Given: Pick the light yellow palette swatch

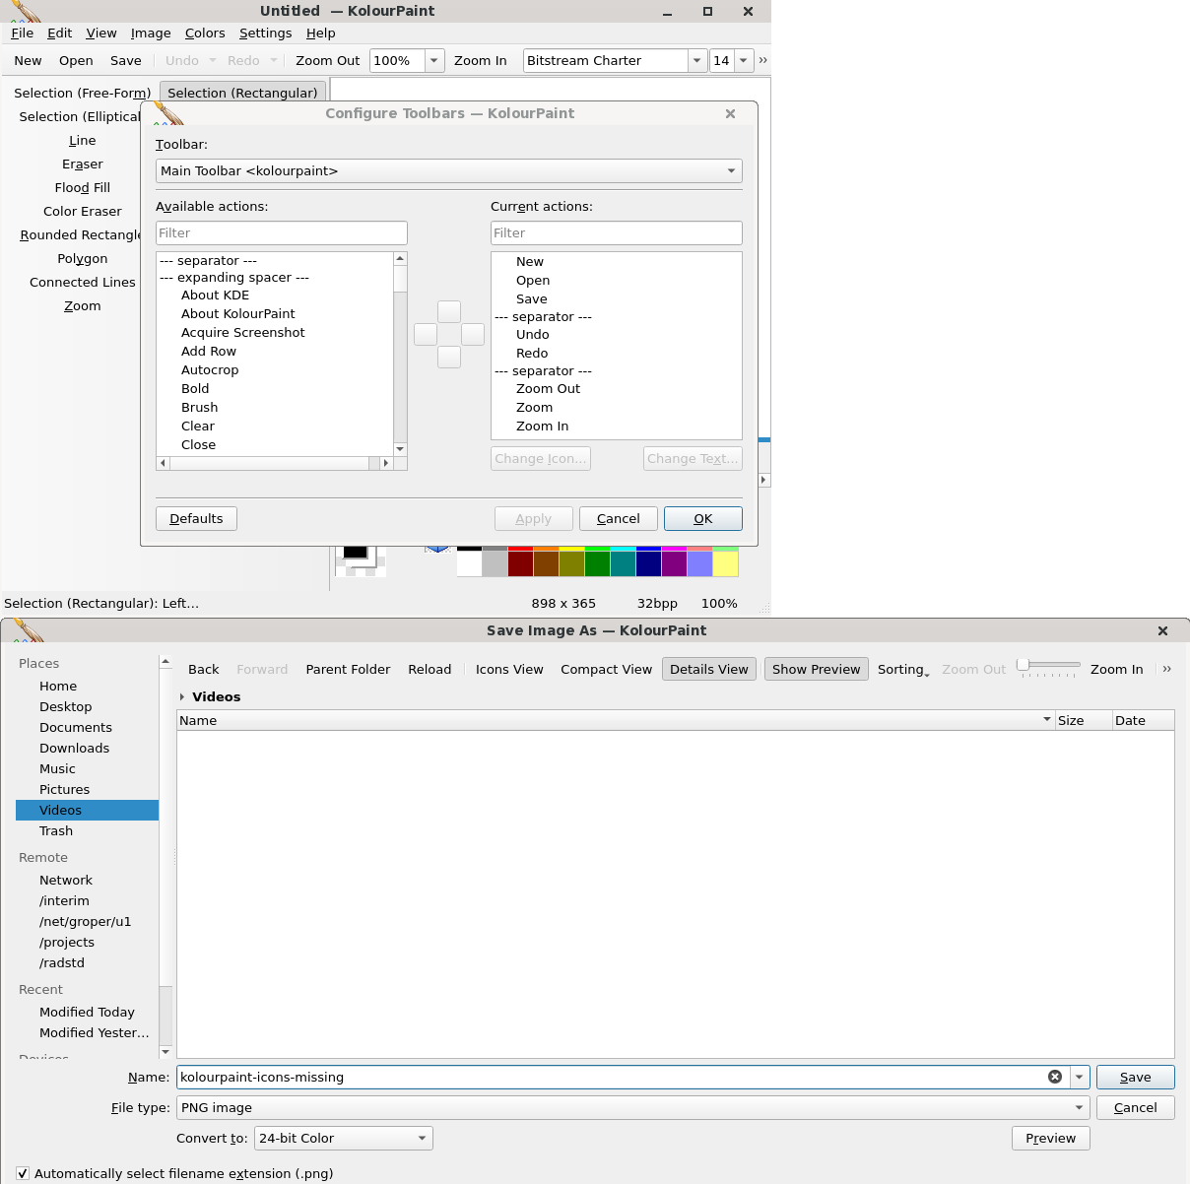Looking at the screenshot, I should pos(726,563).
